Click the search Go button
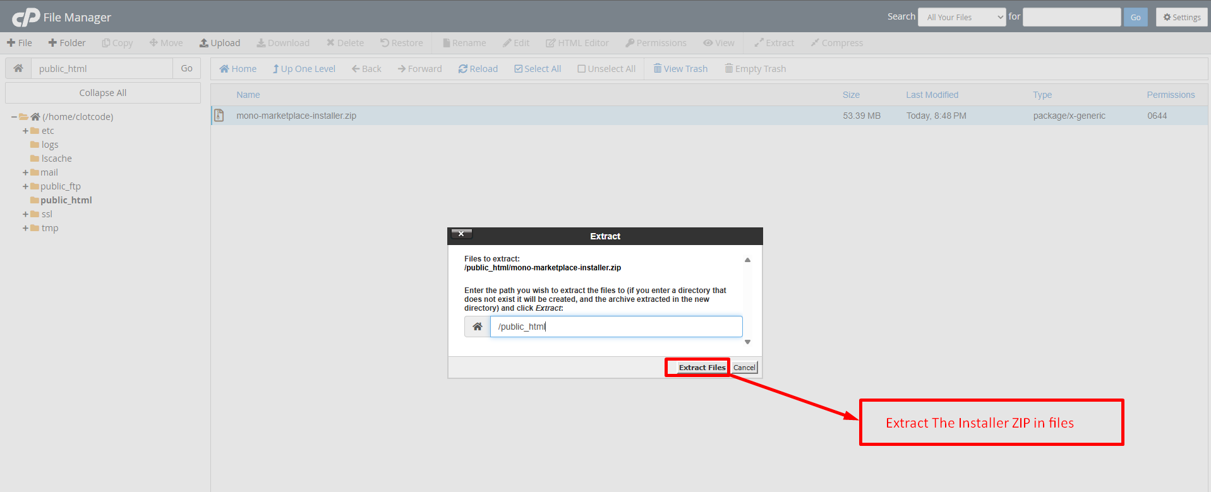 click(x=1135, y=17)
